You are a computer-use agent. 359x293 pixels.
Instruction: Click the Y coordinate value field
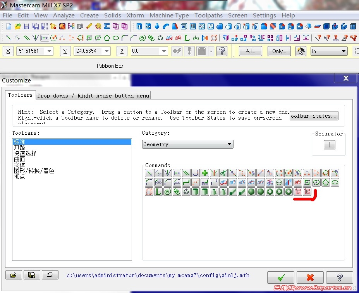pos(88,51)
